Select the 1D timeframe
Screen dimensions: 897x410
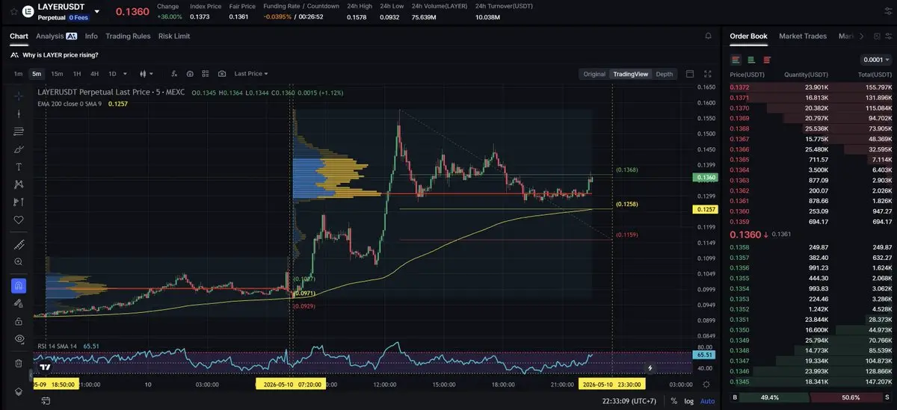pos(112,74)
